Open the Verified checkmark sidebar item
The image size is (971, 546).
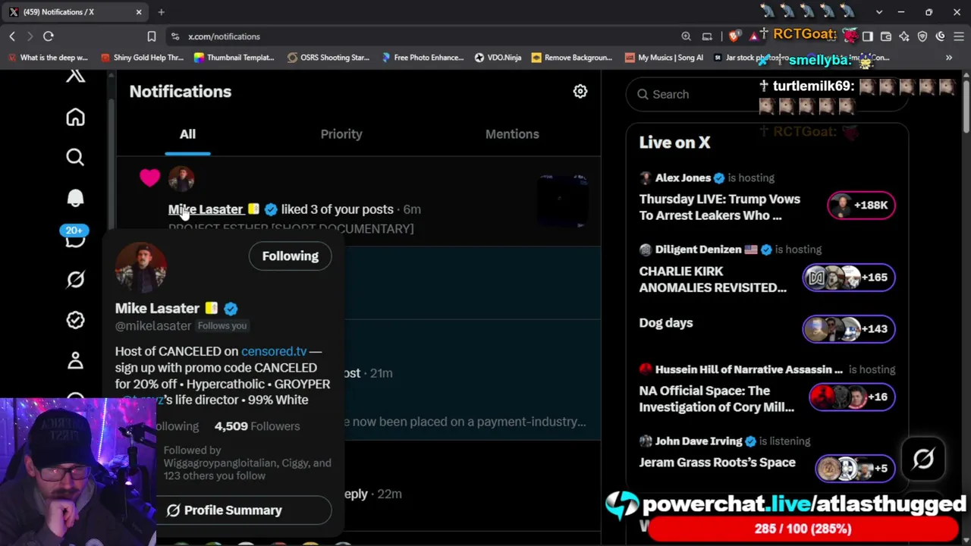(75, 320)
